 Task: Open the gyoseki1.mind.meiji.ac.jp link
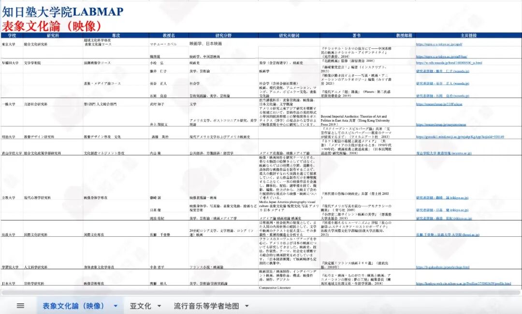pyautogui.click(x=460, y=137)
